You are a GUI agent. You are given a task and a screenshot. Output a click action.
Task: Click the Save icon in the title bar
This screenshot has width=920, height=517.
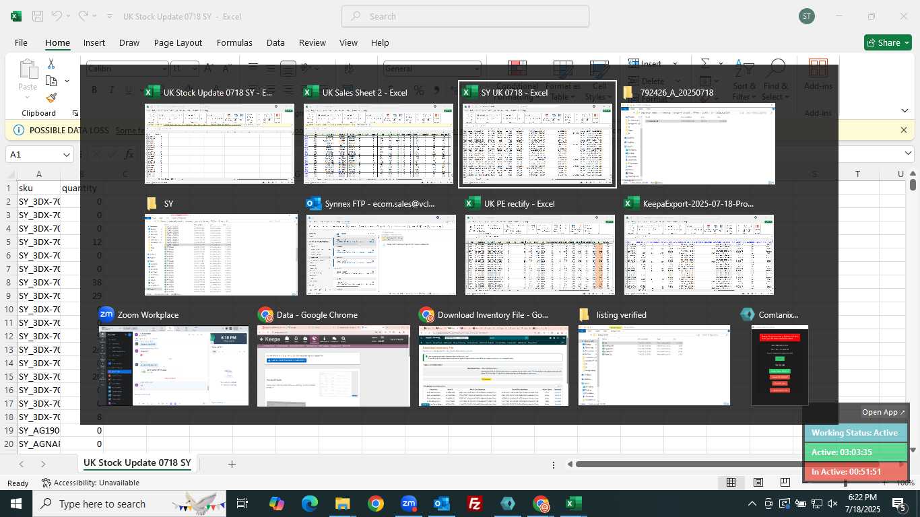click(x=38, y=16)
